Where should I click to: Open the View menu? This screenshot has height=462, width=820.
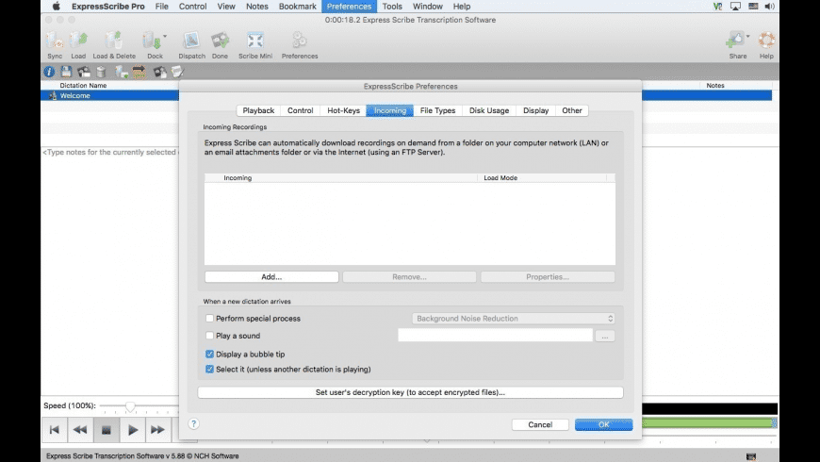coord(226,7)
